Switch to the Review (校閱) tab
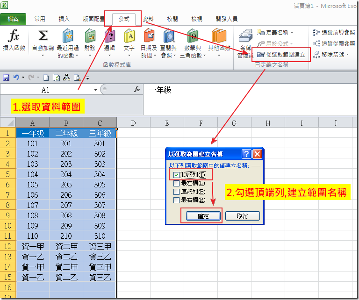The height and width of the screenshot is (300, 359). tap(172, 19)
